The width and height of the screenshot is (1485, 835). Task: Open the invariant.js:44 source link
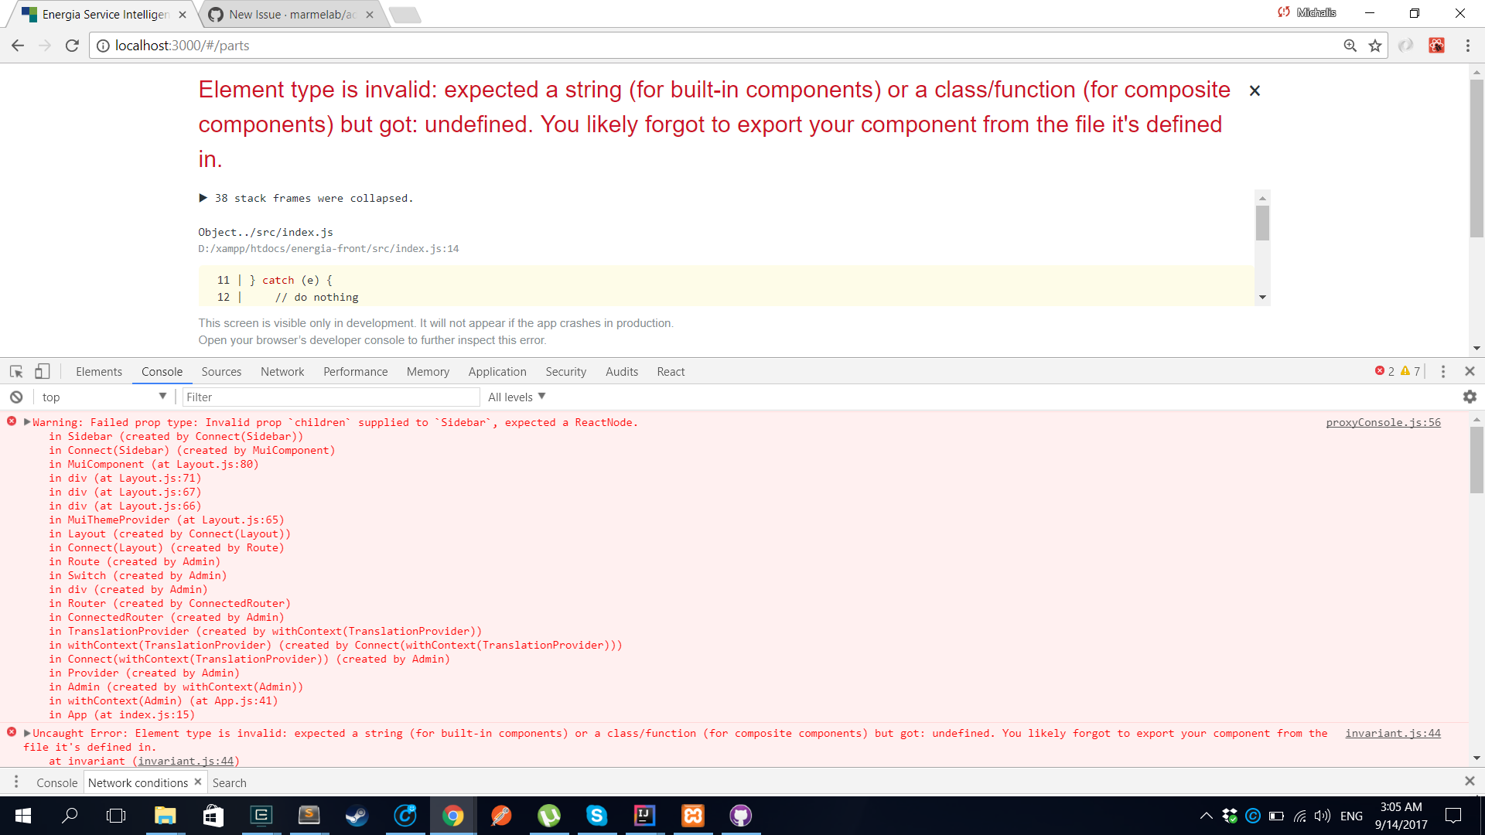click(1392, 733)
